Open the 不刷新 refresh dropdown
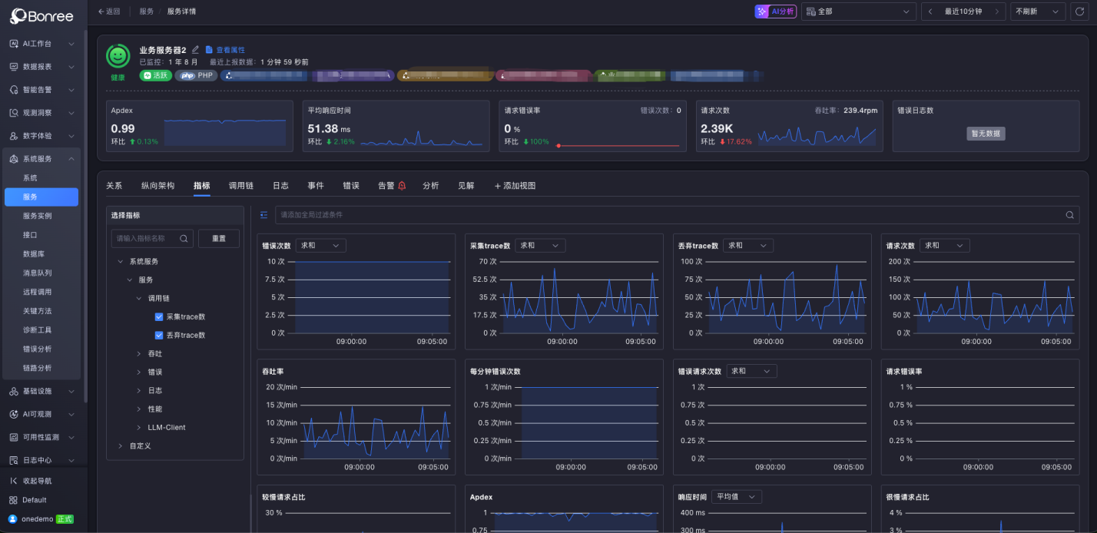 click(1038, 12)
